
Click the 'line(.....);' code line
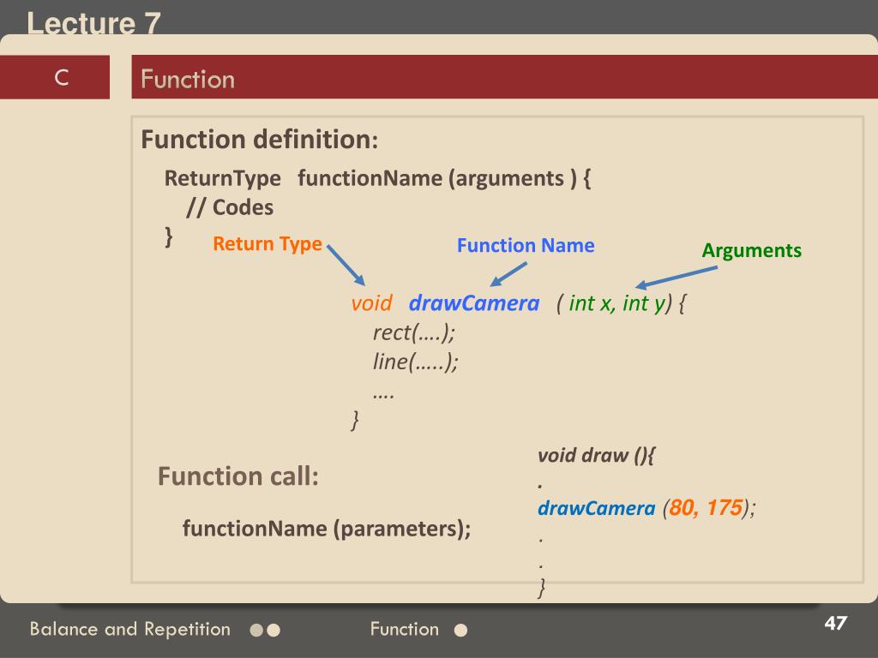[x=416, y=362]
